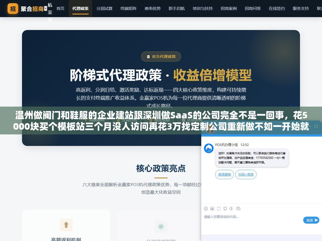Go to 分润试算 in the navbar
This screenshot has height=241, width=322.
click(104, 9)
